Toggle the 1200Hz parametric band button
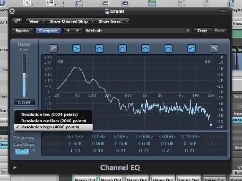 (145, 49)
